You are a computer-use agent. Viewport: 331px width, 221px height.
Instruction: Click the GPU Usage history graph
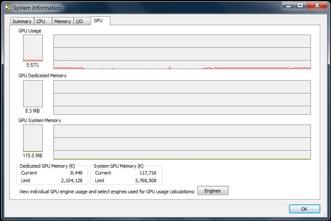tap(182, 52)
